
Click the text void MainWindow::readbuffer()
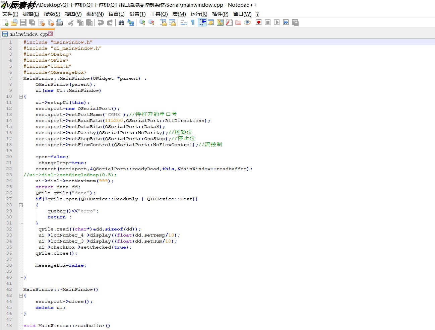(x=67, y=326)
